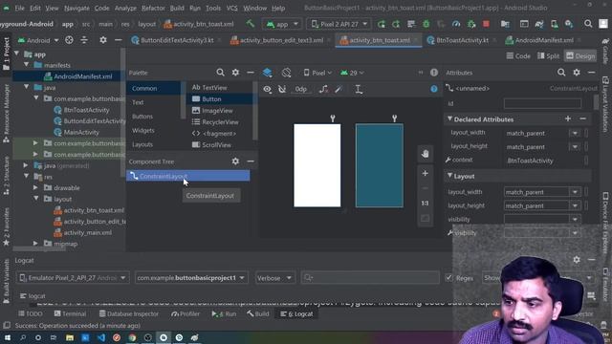The width and height of the screenshot is (612, 344).
Task: Open the Pixel 2 API 27 device dropdown
Action: pos(339,24)
